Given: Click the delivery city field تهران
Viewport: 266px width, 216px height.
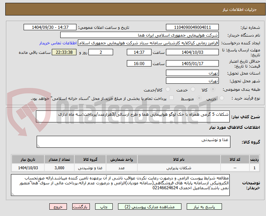Looking at the screenshot, I should click(x=192, y=81).
